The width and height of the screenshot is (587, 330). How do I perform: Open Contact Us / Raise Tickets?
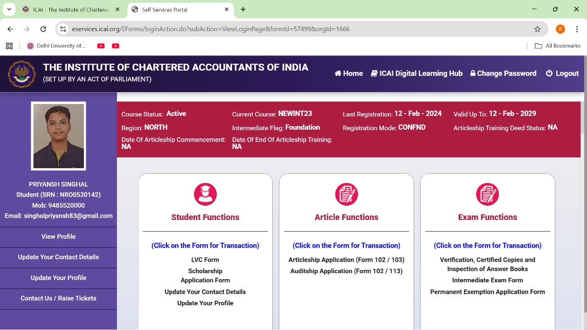[58, 298]
